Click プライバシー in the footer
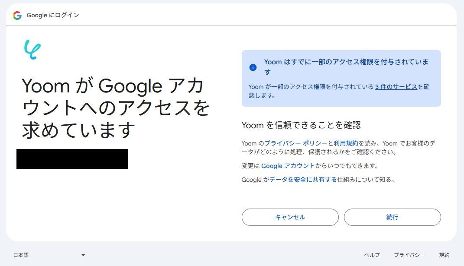The image size is (464, 266). 409,255
